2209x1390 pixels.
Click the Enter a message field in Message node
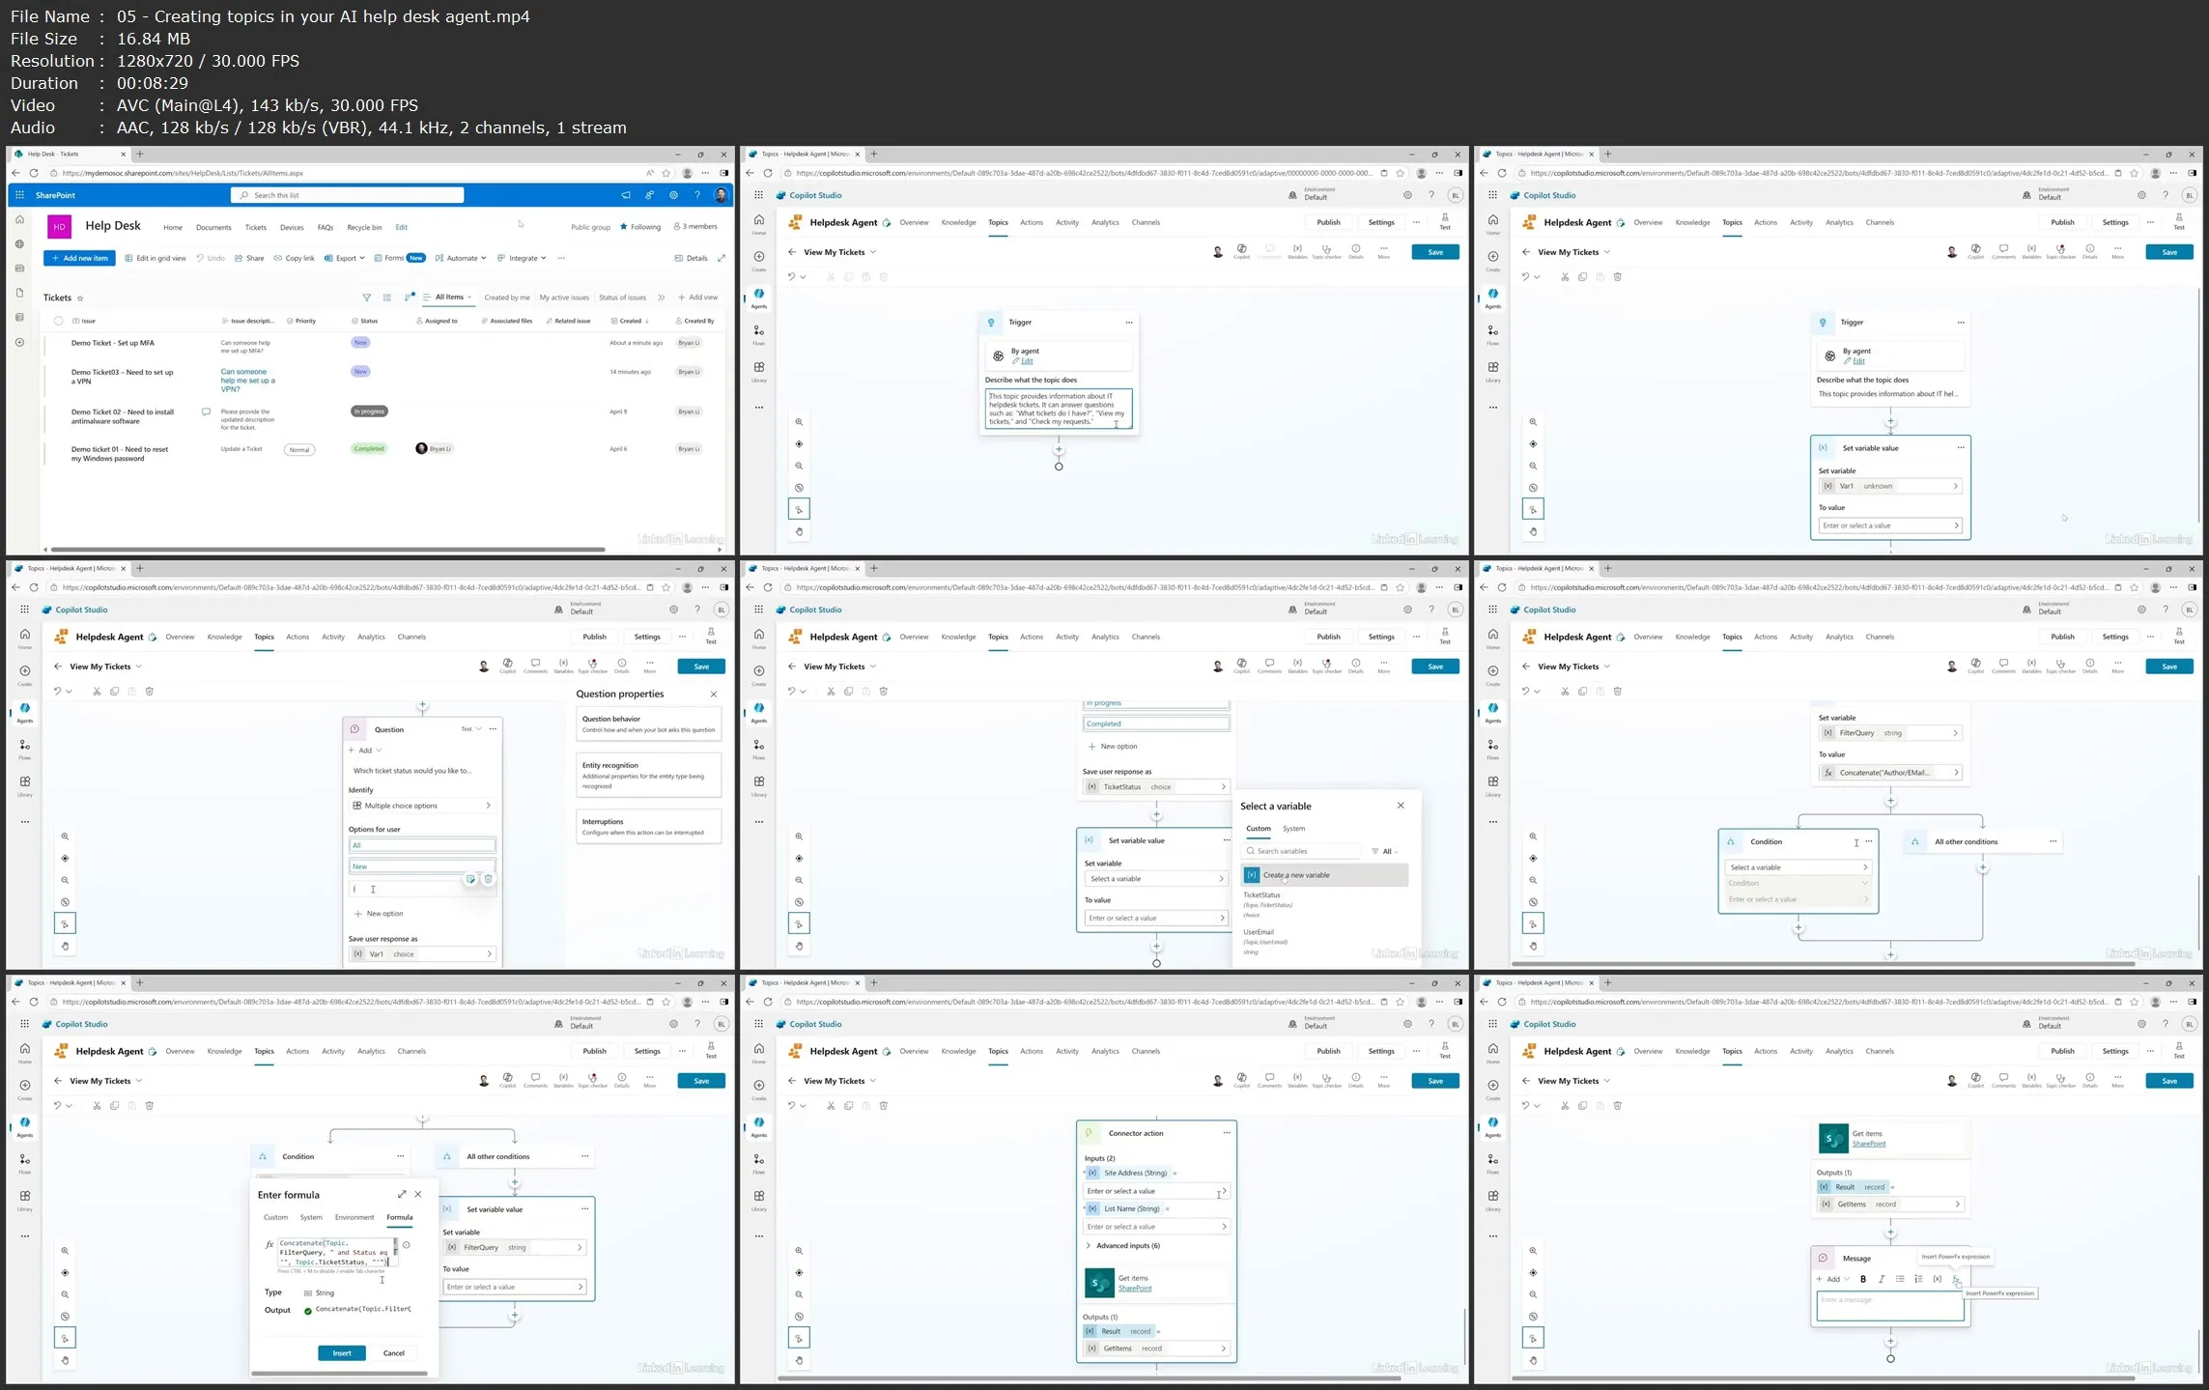click(1889, 1306)
